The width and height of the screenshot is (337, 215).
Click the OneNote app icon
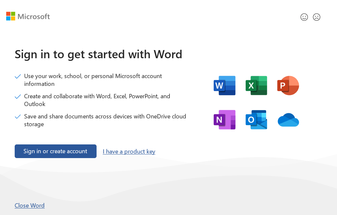pos(224,120)
